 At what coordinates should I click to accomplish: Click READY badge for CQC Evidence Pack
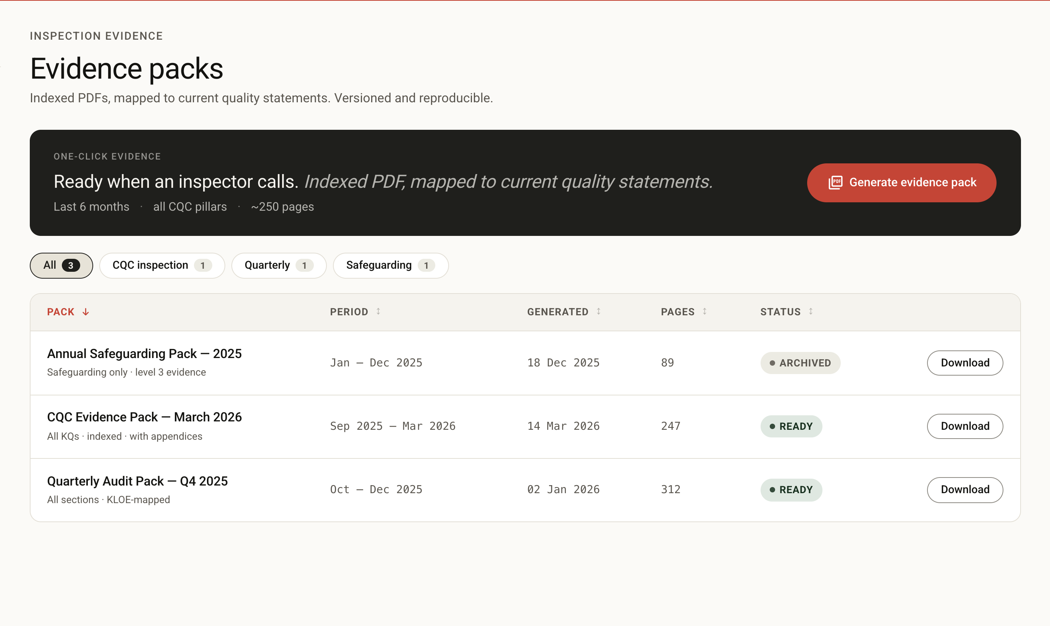[x=791, y=426]
